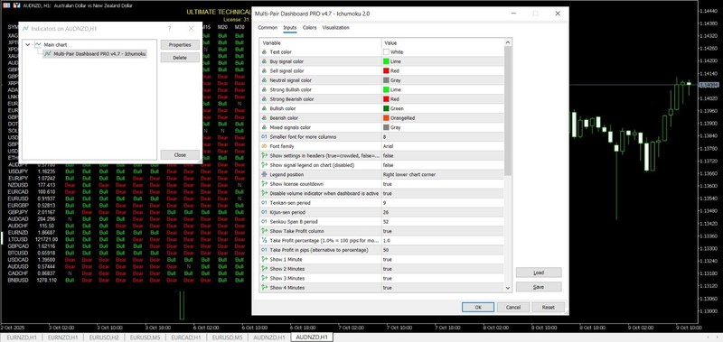Click the icon beside Sell signal color
The height and width of the screenshot is (342, 723).
pos(264,71)
